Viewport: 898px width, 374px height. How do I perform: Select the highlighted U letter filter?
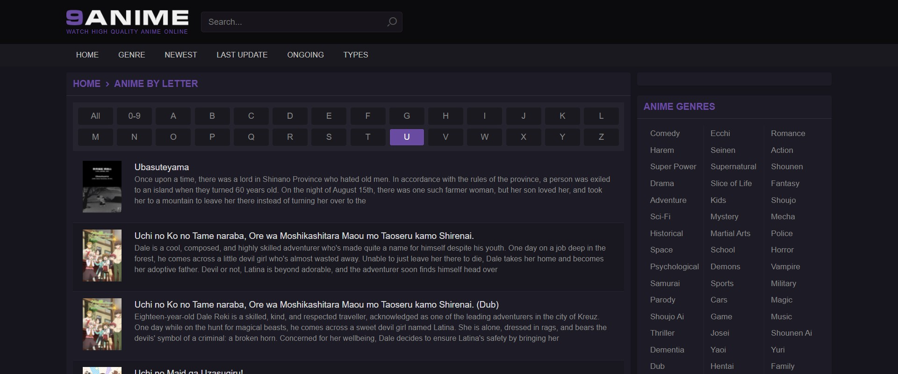click(407, 137)
